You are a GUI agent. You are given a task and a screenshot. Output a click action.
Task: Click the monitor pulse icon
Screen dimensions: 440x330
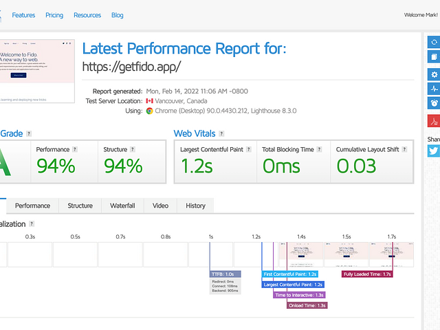[434, 89]
